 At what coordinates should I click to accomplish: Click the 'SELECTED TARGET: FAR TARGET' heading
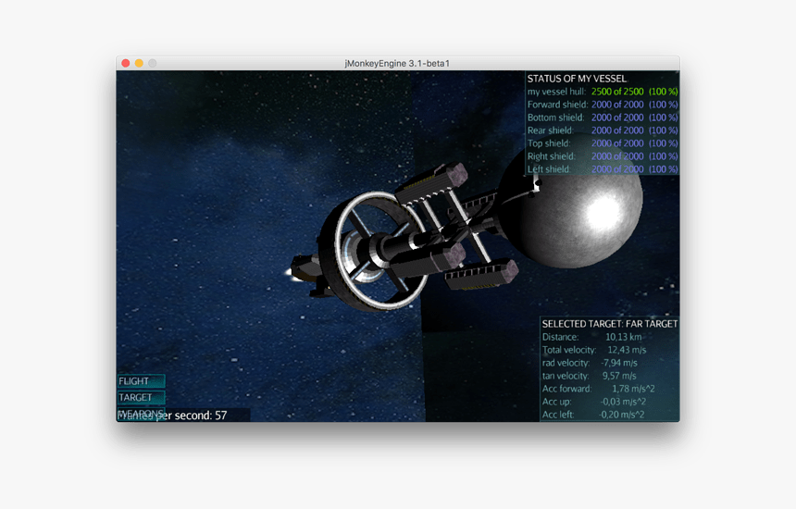pos(610,324)
